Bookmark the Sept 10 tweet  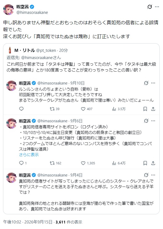145,109
